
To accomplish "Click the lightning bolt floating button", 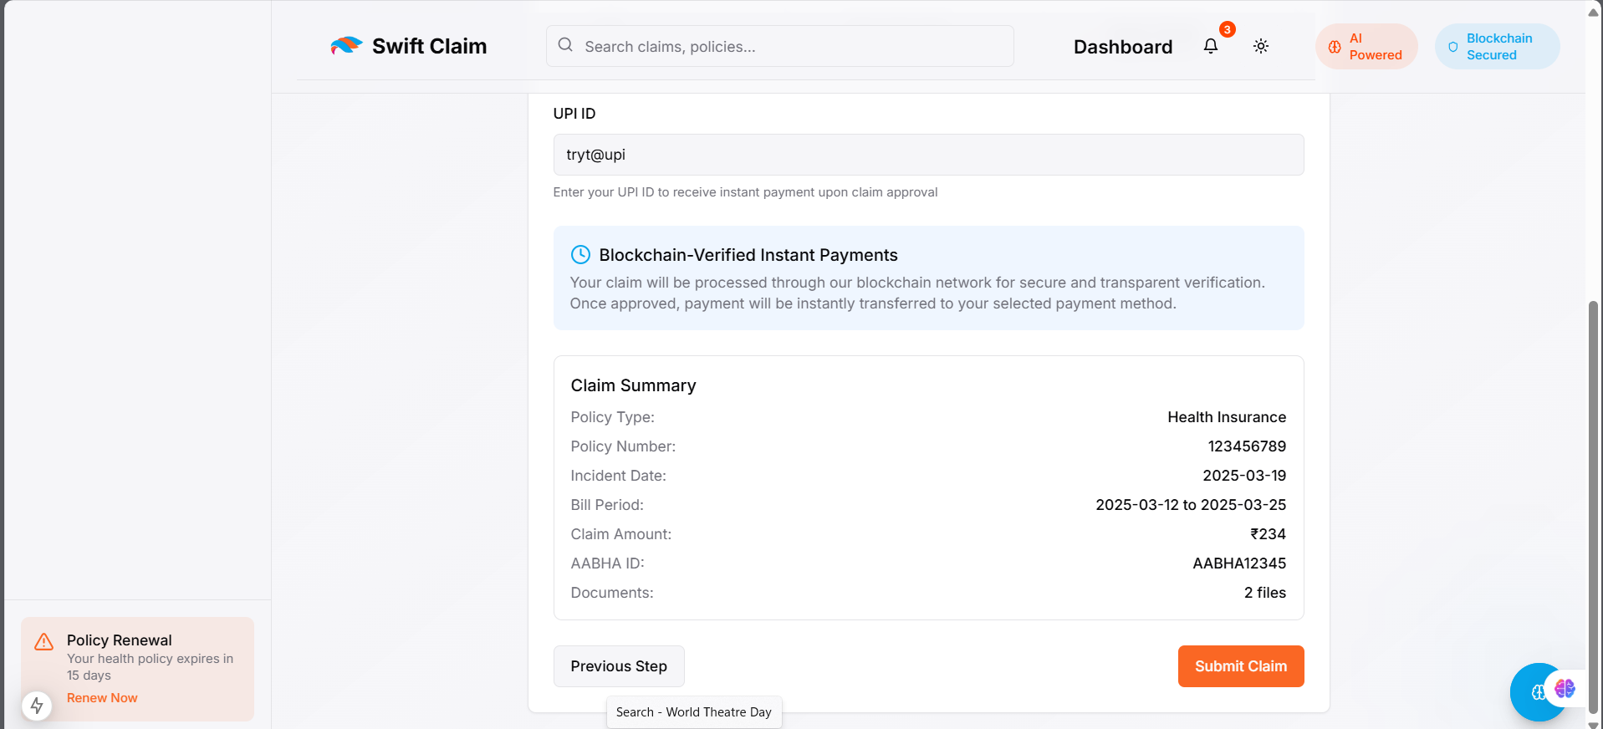I will (37, 706).
